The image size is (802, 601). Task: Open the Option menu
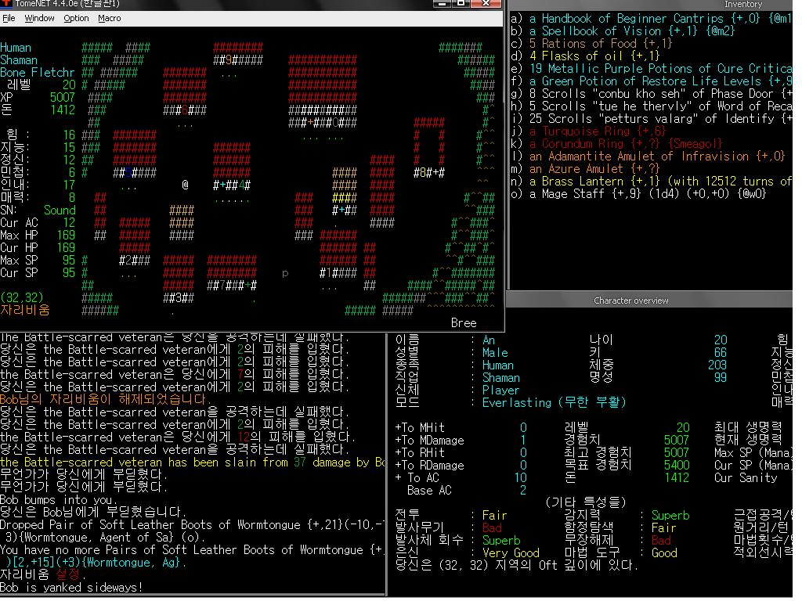[x=76, y=19]
